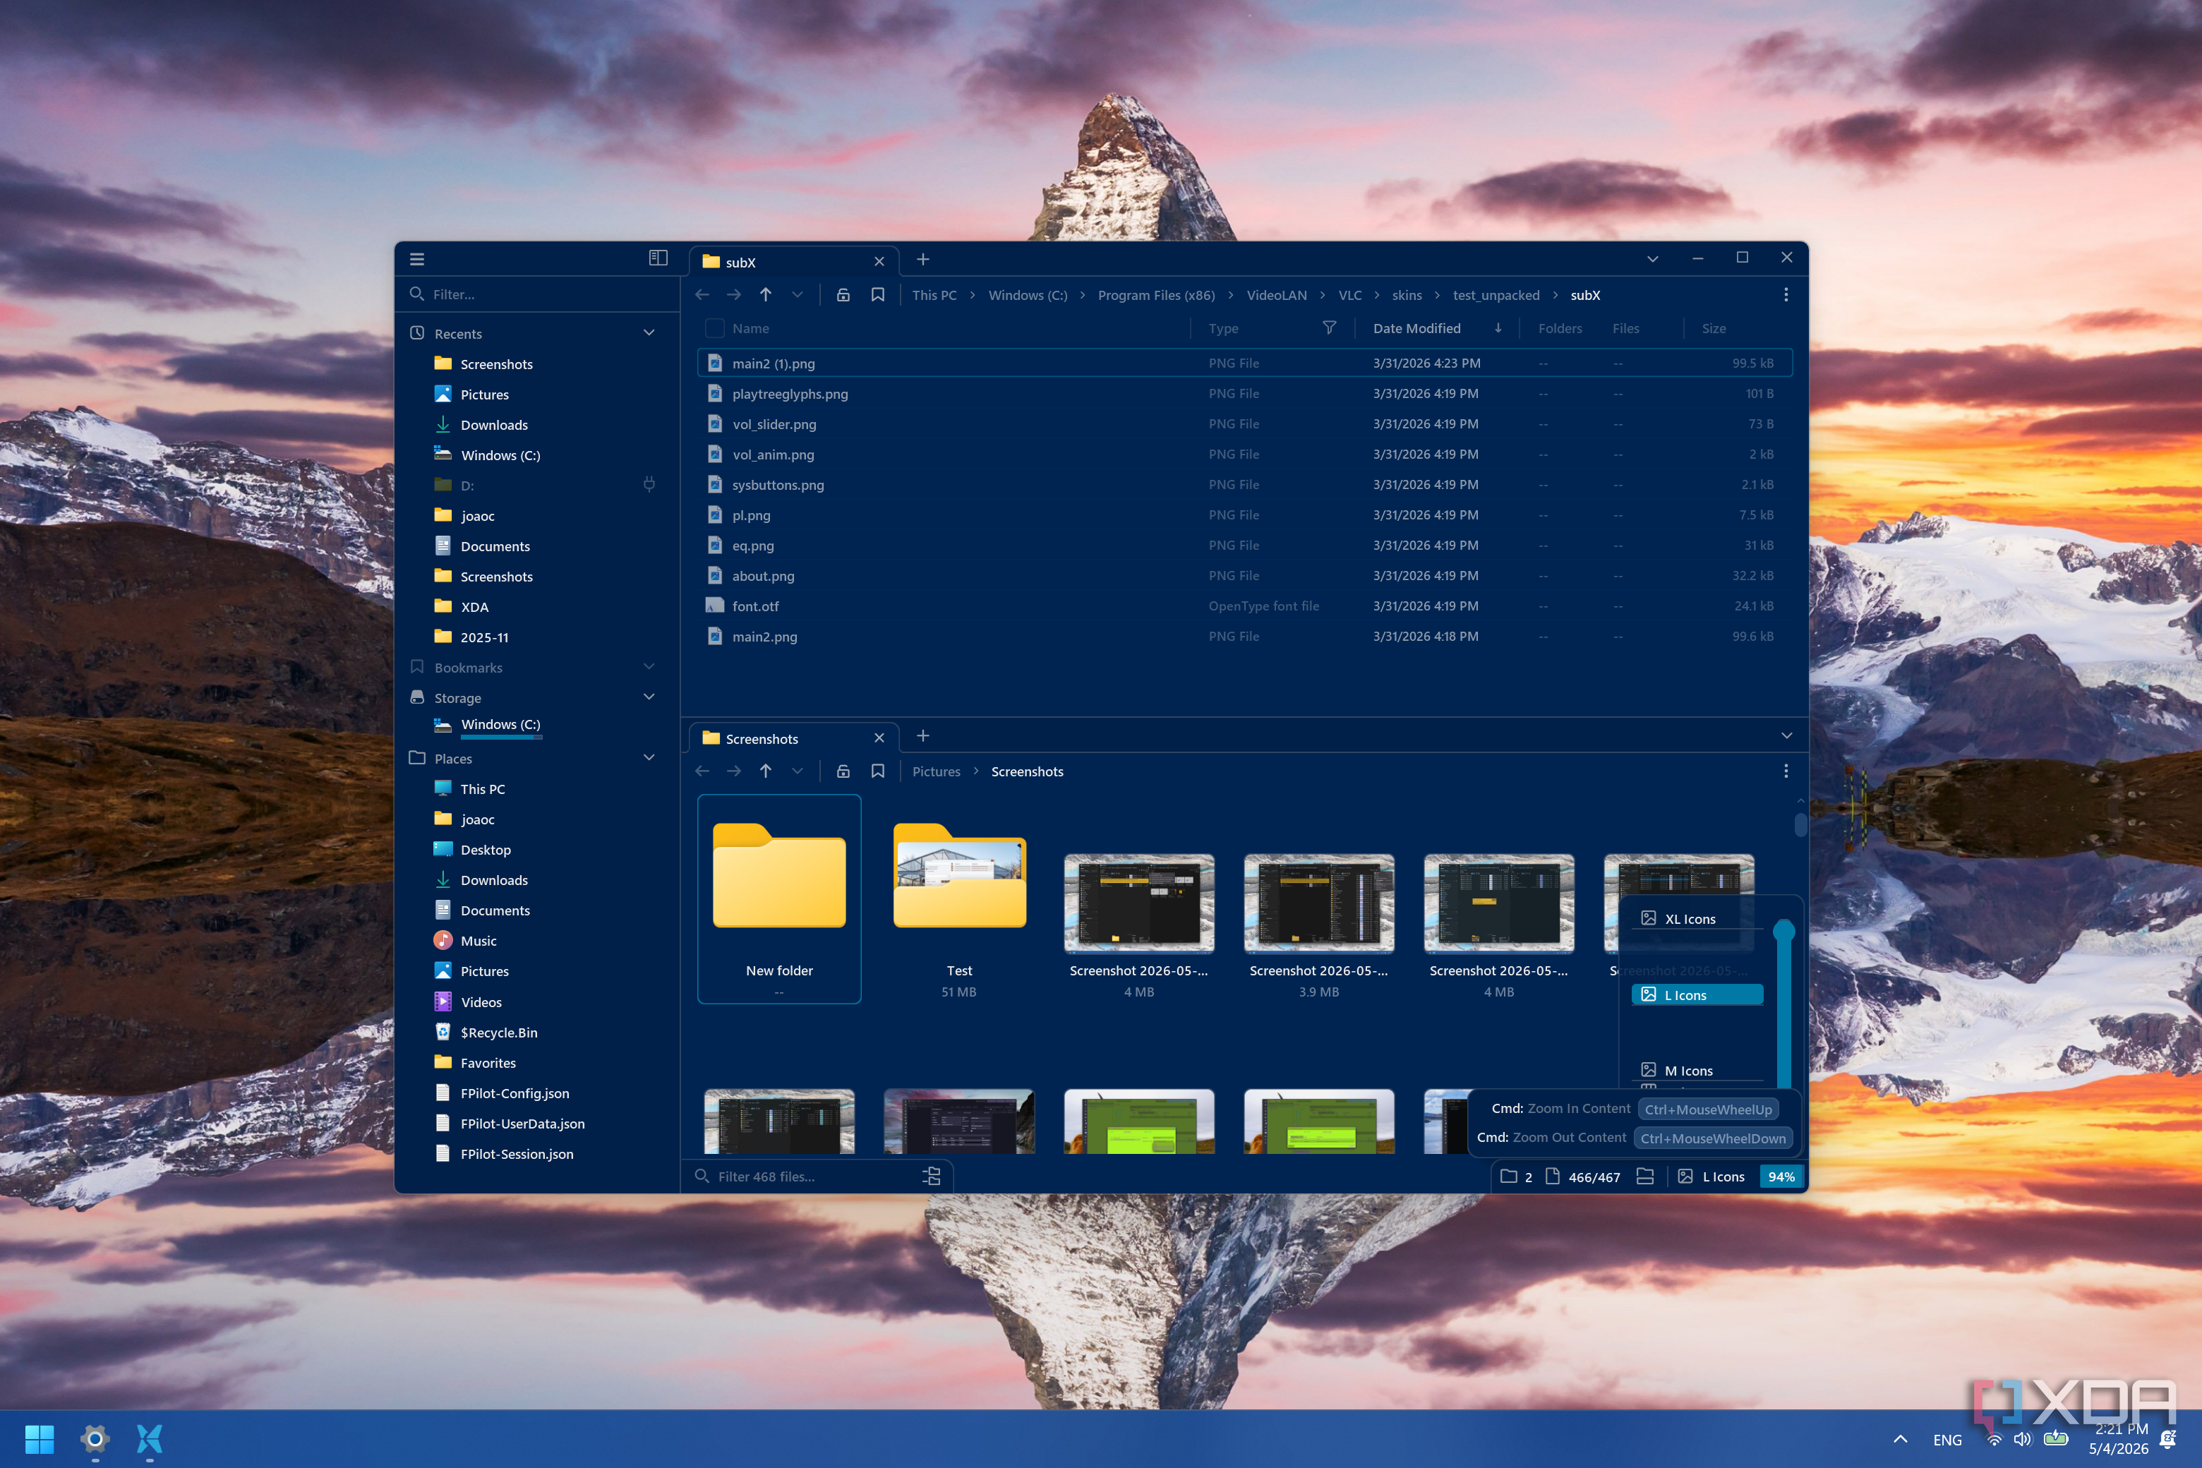Open the Windows Start menu

40,1439
